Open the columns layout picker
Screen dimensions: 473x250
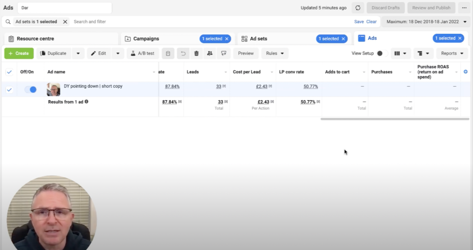tap(400, 53)
